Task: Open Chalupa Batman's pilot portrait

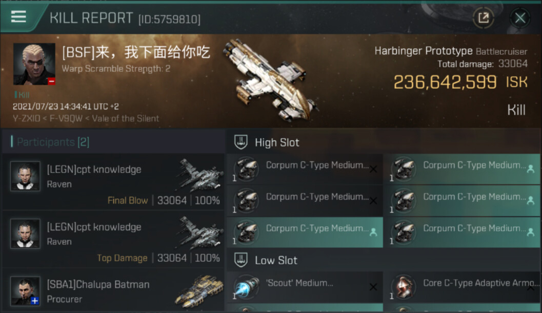Action: tap(25, 291)
